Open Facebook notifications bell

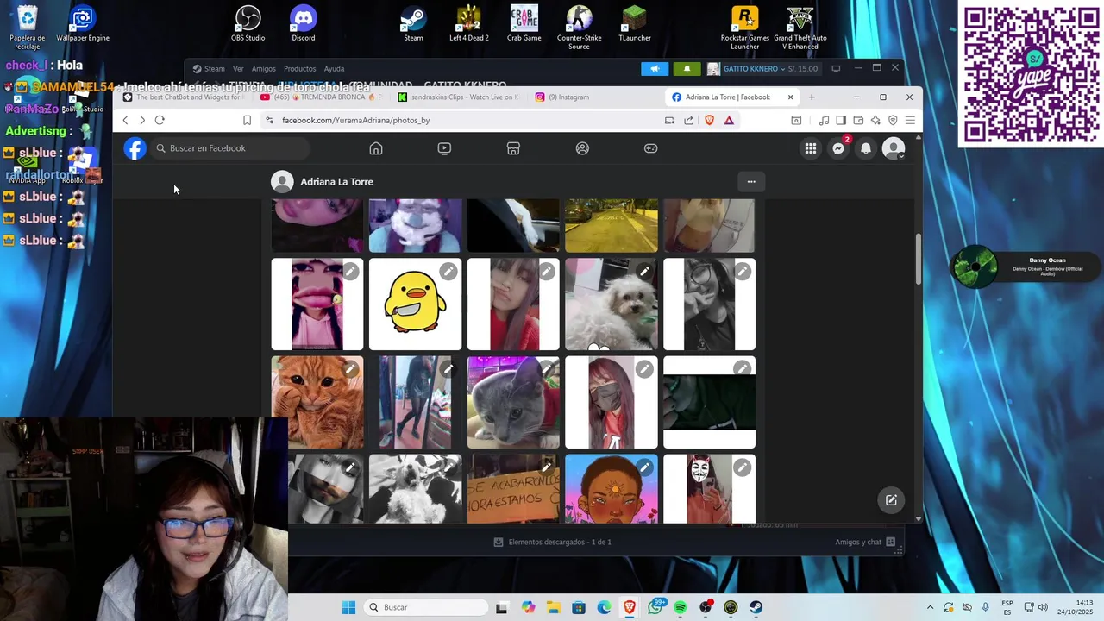[x=866, y=148]
